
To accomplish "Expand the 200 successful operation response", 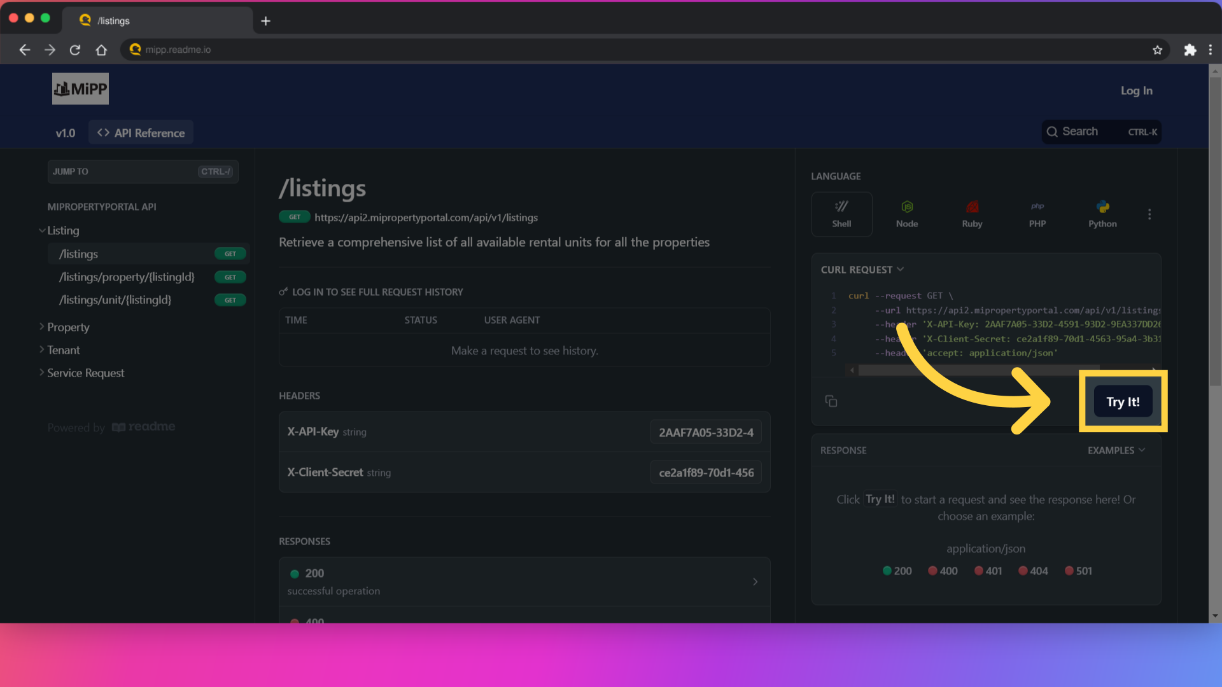I will (x=524, y=581).
